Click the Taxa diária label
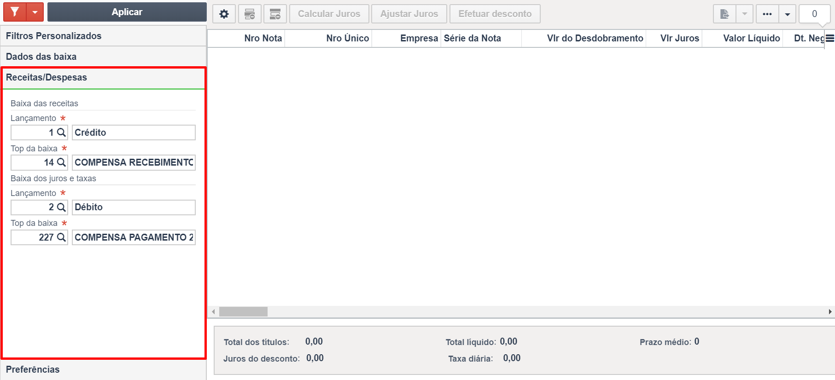This screenshot has width=835, height=380. (470, 359)
